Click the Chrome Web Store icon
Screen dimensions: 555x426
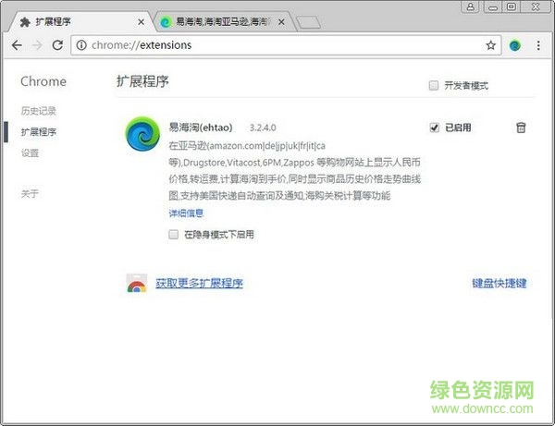(x=137, y=283)
